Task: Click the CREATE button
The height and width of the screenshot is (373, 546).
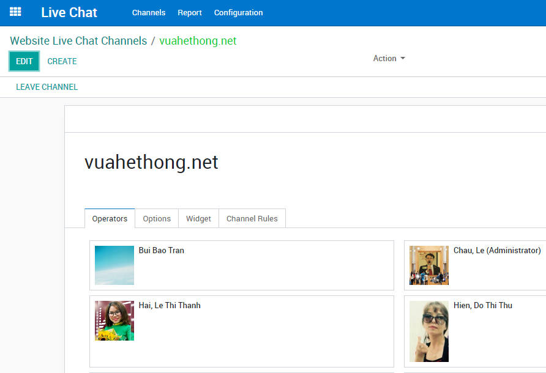Action: 62,61
